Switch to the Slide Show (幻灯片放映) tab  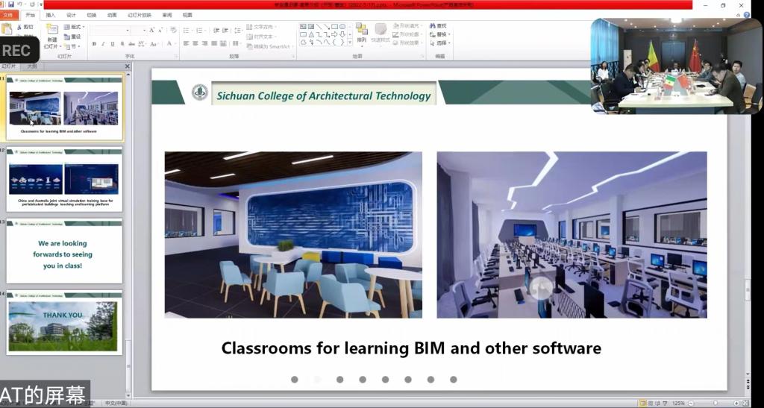click(139, 15)
